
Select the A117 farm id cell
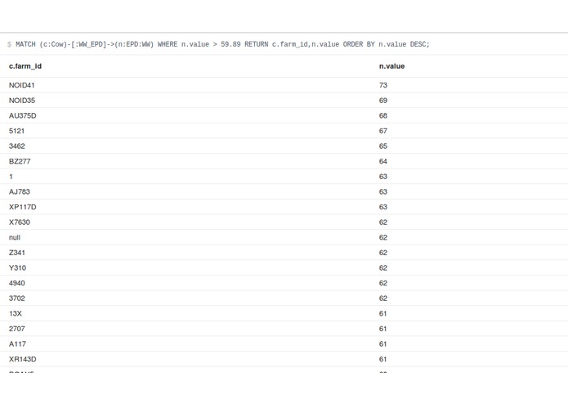coord(17,343)
